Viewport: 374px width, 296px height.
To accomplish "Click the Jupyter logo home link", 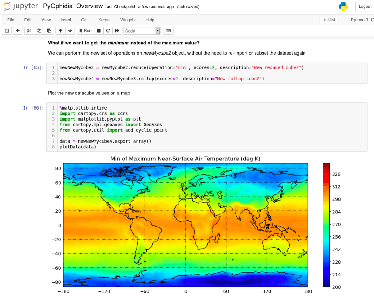I will pos(21,6).
